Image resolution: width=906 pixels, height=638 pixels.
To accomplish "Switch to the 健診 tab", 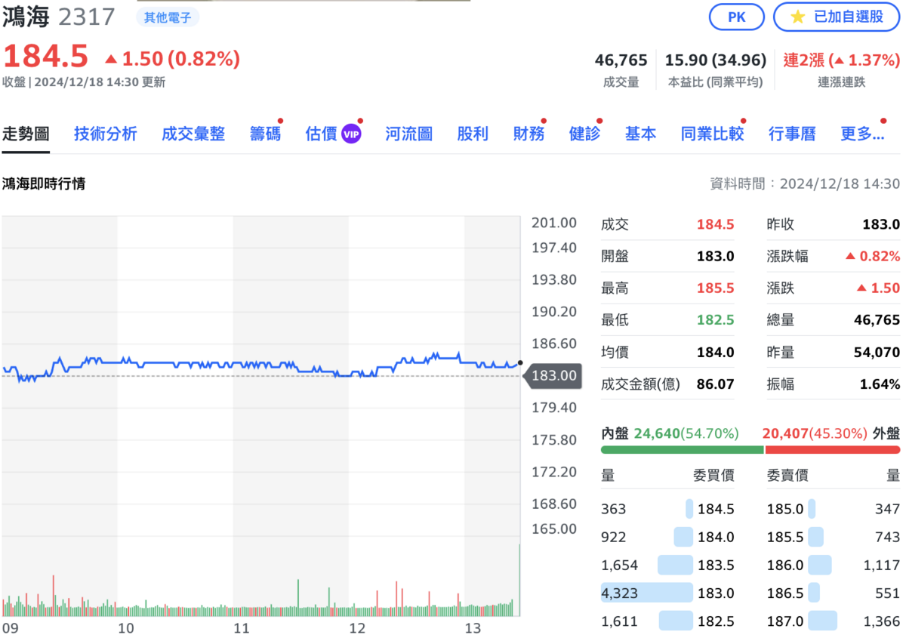I will click(584, 134).
